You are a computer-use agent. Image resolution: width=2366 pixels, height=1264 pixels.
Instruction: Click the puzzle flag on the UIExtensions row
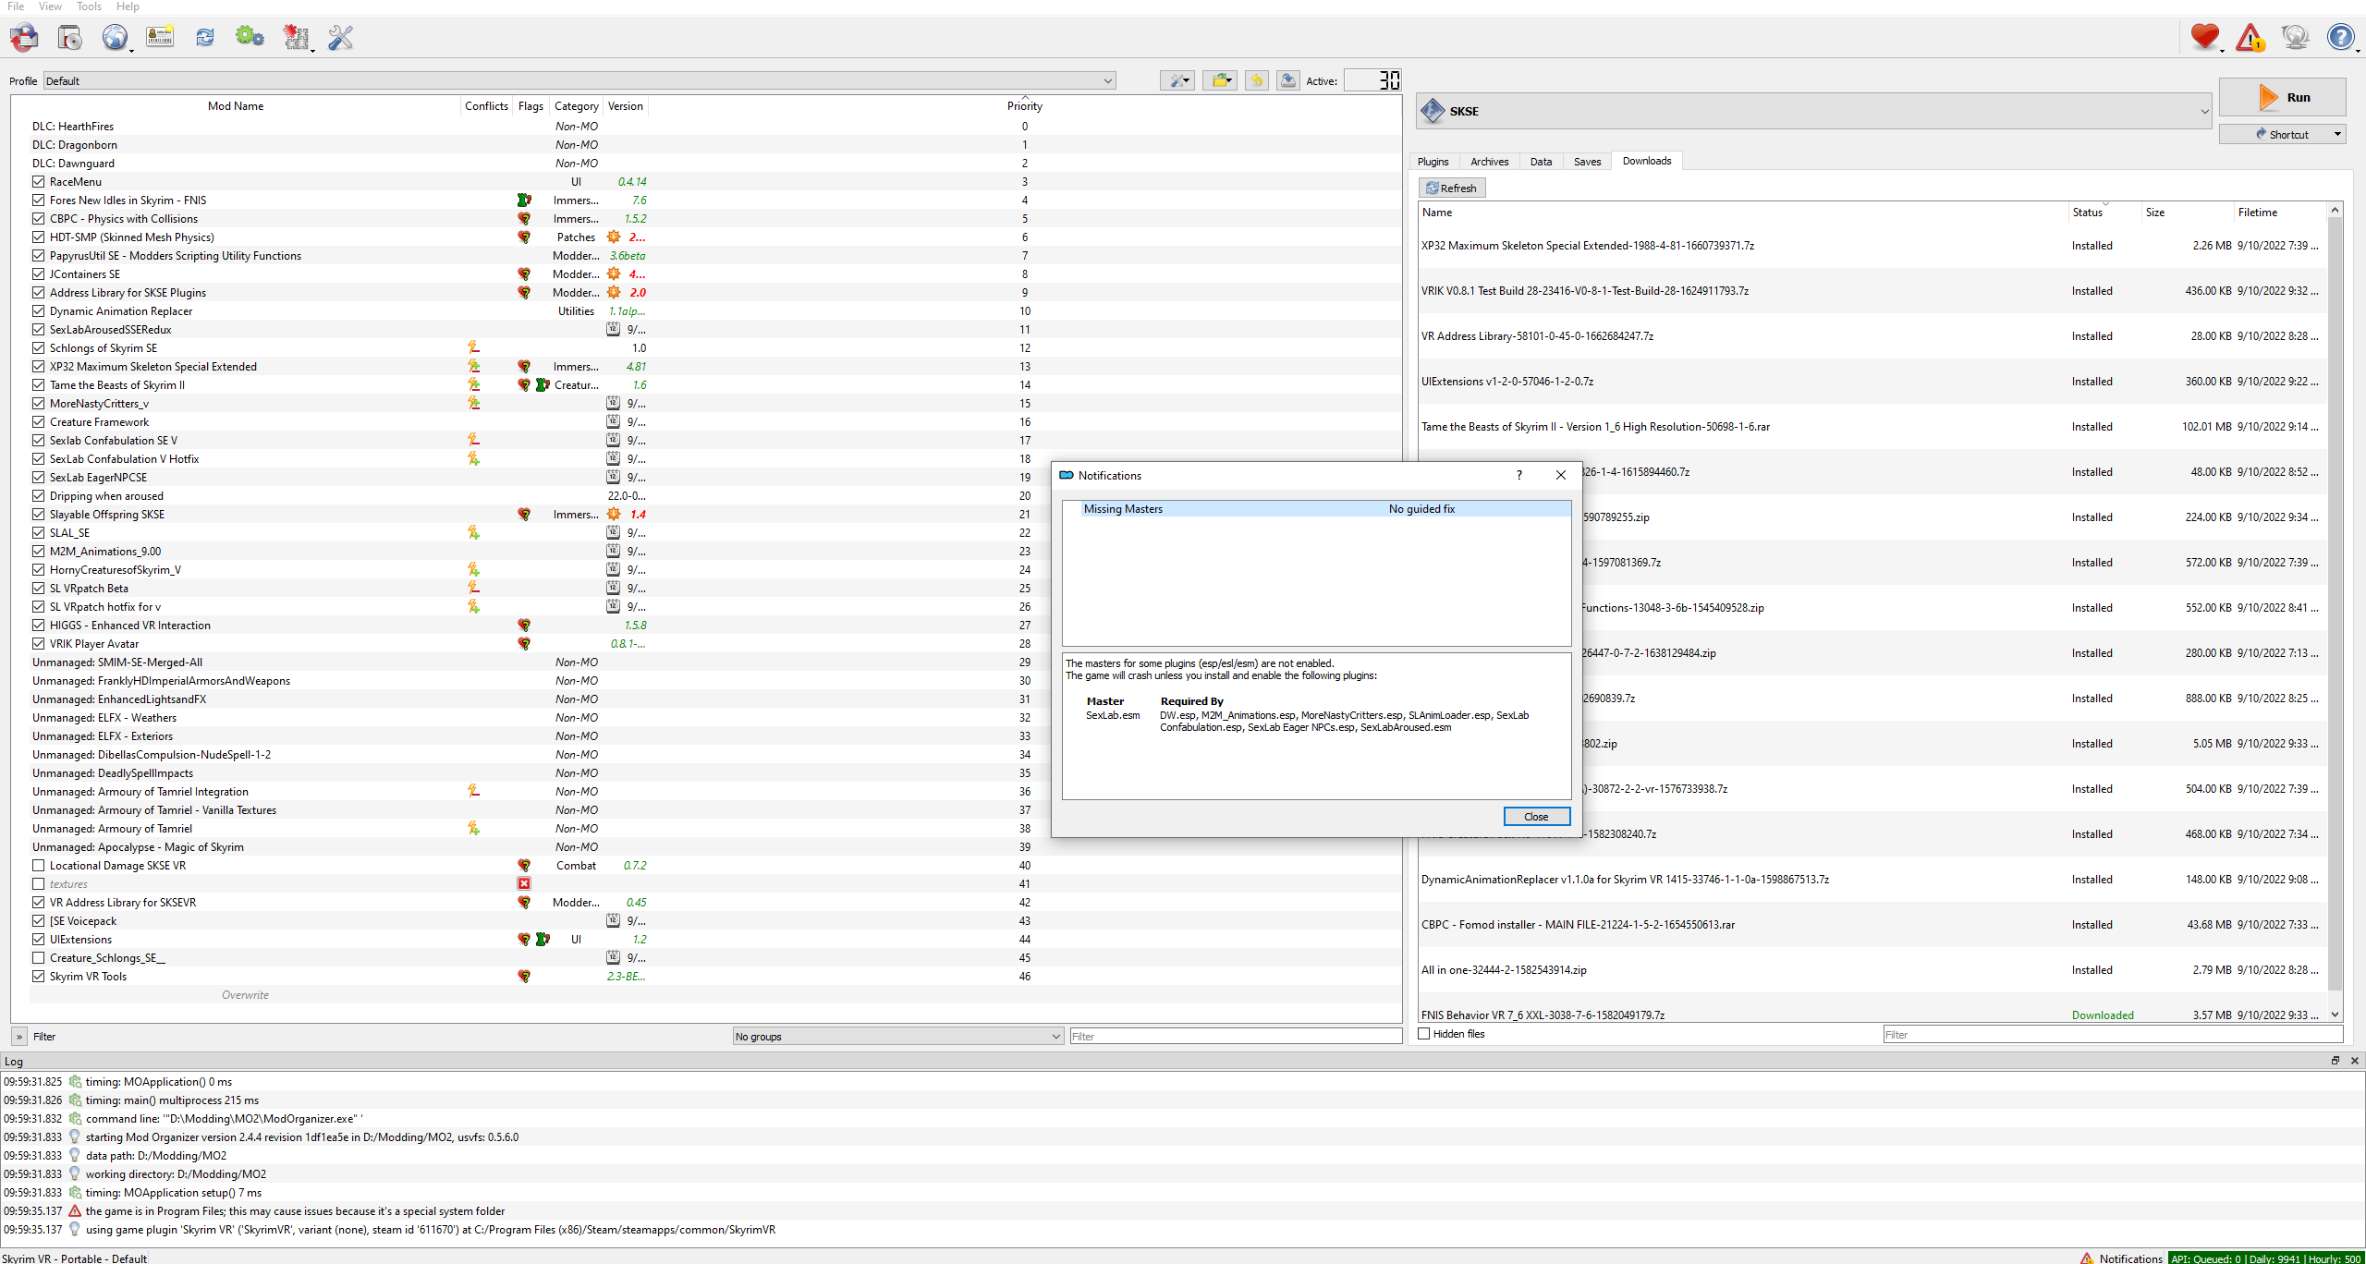point(543,940)
